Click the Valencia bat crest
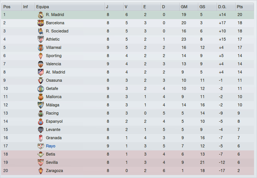Screen dimensions: 257x178 click(x=41, y=64)
